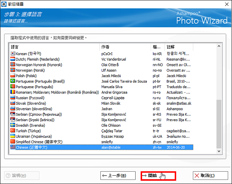This screenshot has height=184, width=232.
Task: Select Polish (Polski) language
Action: [26, 76]
